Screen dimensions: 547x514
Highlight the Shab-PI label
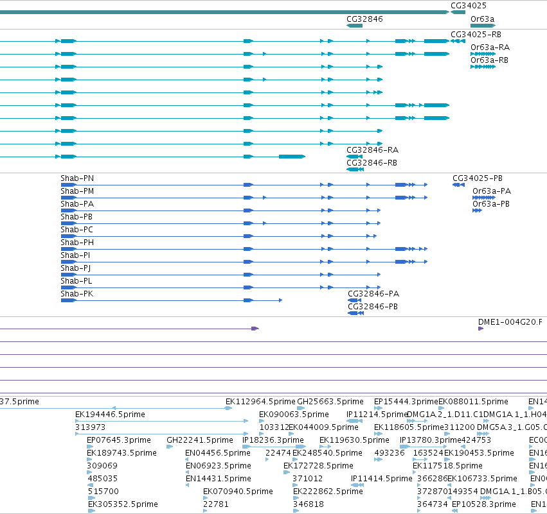coord(75,255)
